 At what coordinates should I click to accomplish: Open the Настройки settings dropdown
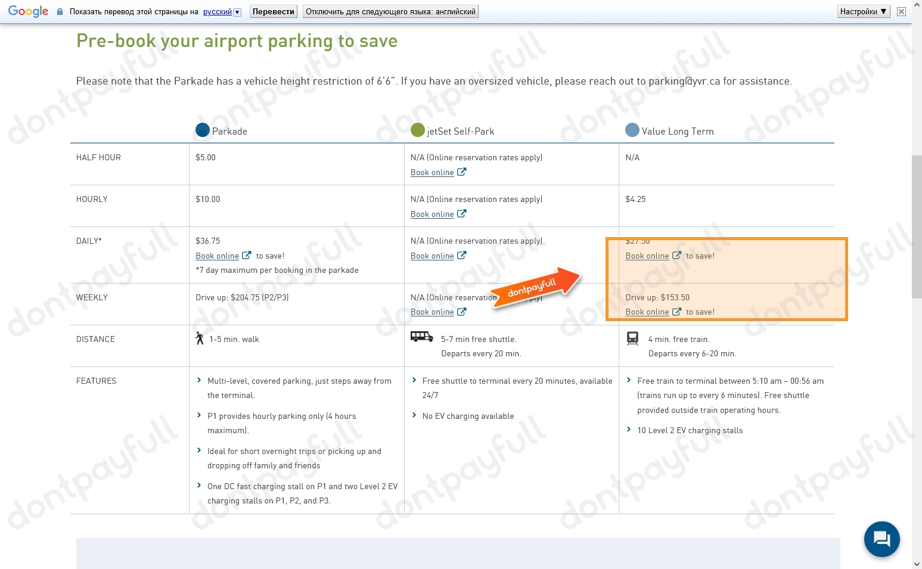[862, 11]
